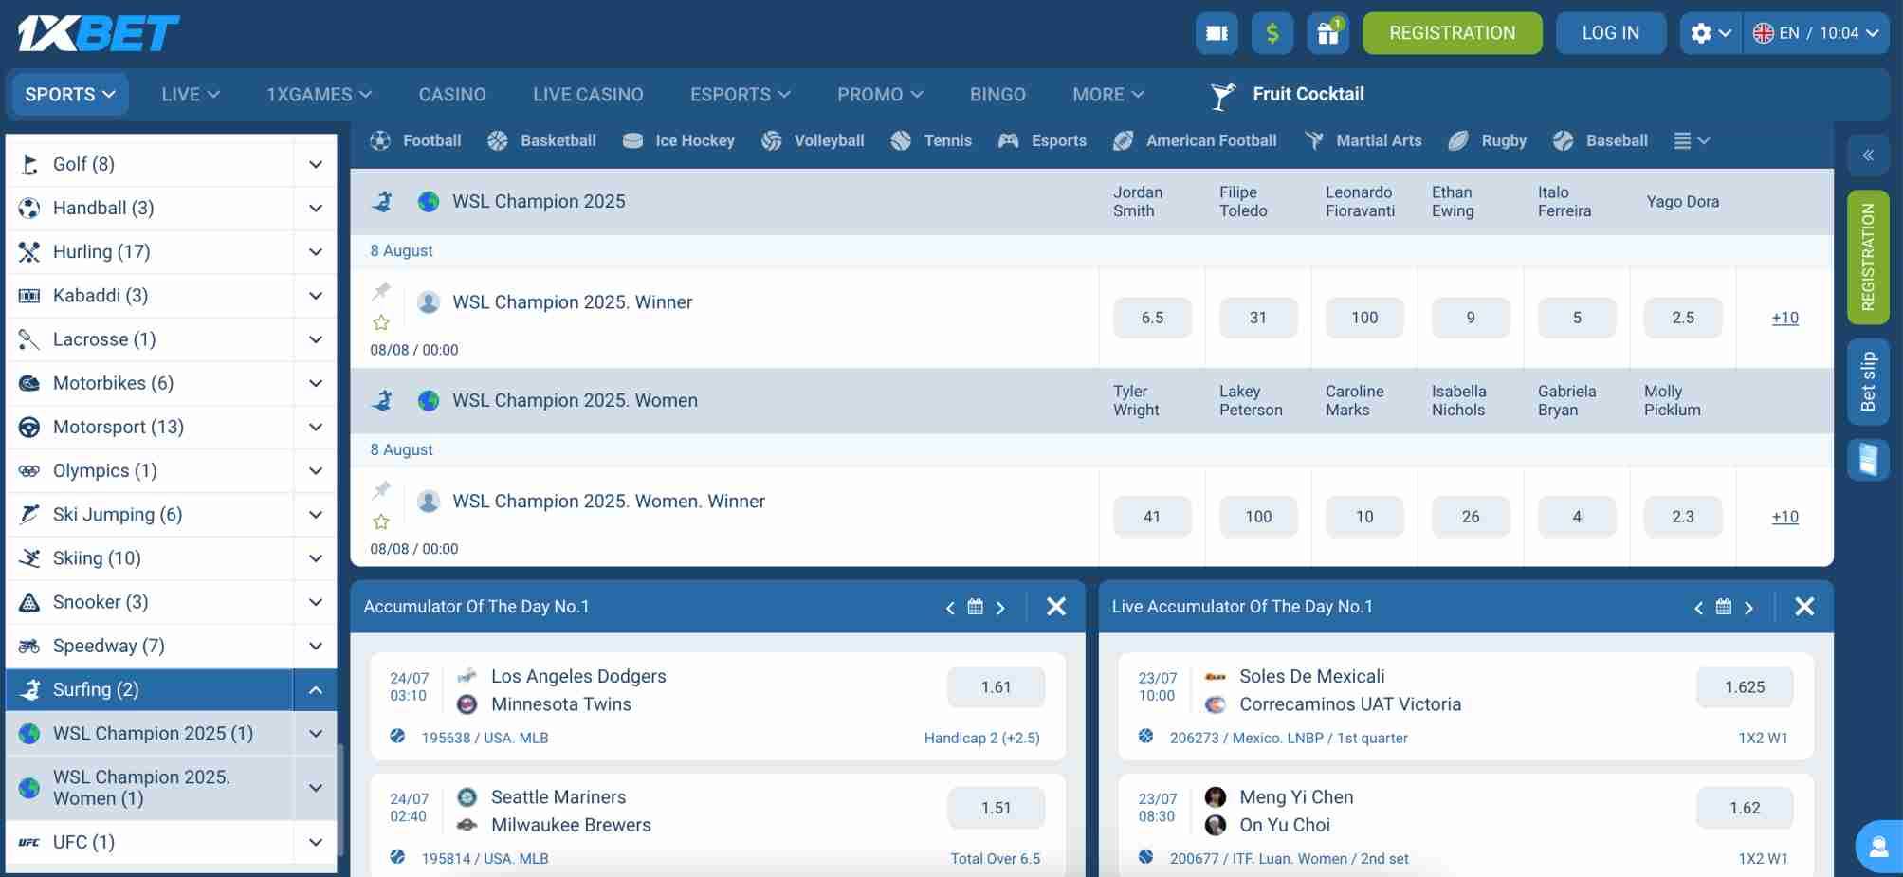Show +10 more markets for the Women Winner event
The height and width of the screenshot is (877, 1903).
pos(1785,517)
